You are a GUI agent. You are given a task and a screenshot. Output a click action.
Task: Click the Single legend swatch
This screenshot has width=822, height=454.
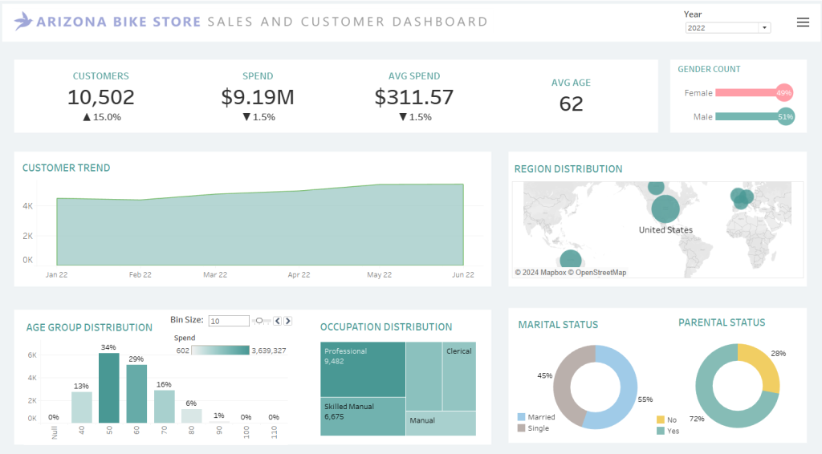pyautogui.click(x=522, y=428)
